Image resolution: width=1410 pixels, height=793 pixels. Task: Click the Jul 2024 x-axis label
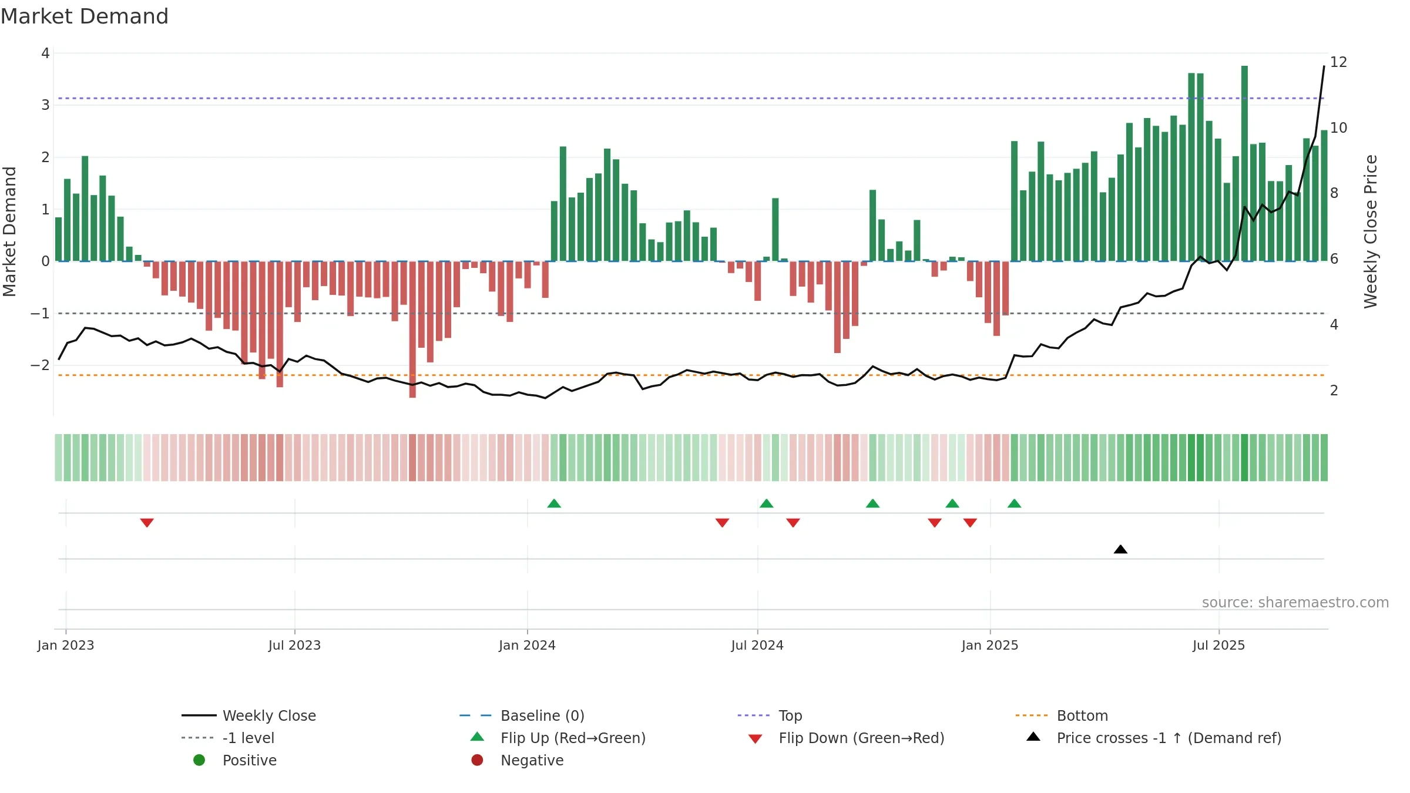(x=757, y=645)
